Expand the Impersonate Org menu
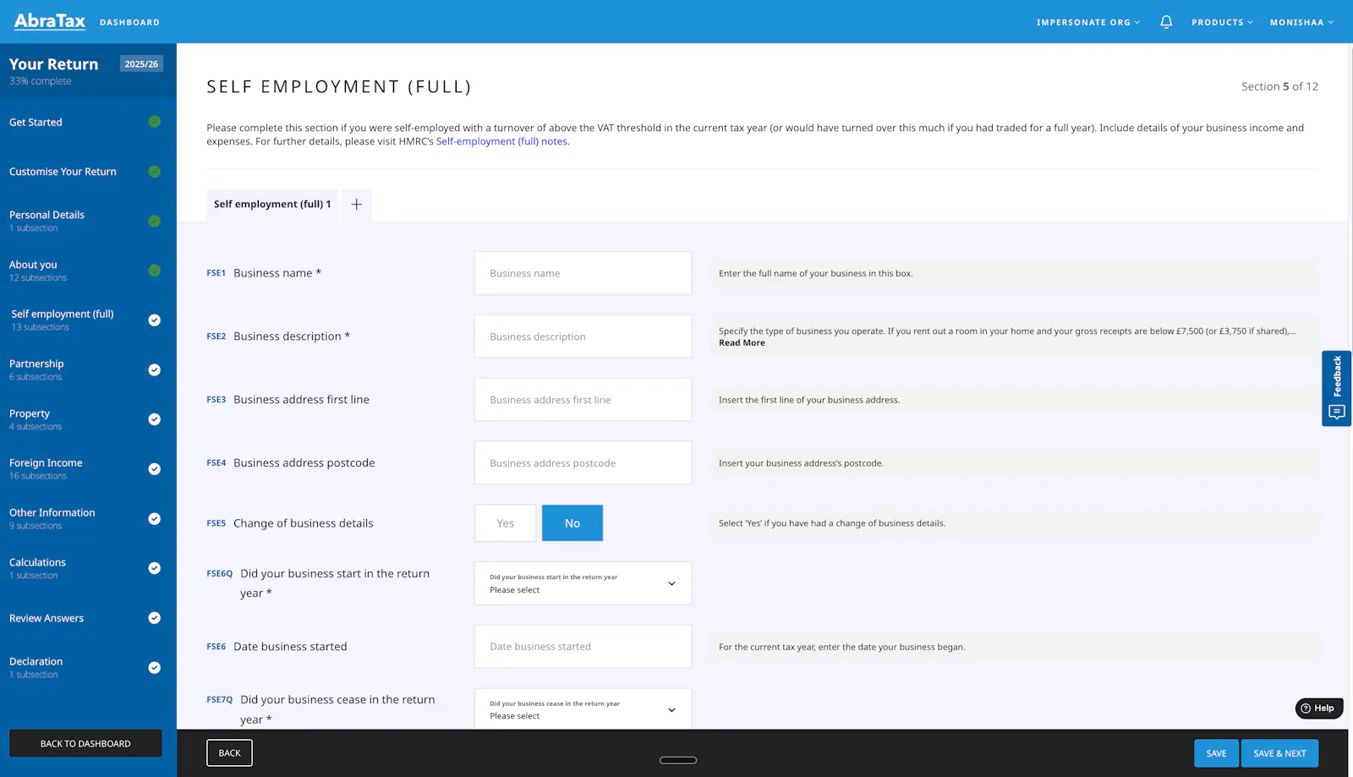 1088,23
